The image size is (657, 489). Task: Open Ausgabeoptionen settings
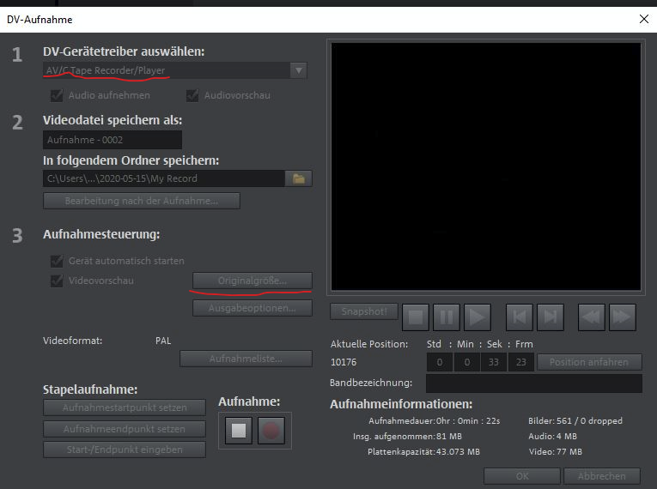click(252, 308)
